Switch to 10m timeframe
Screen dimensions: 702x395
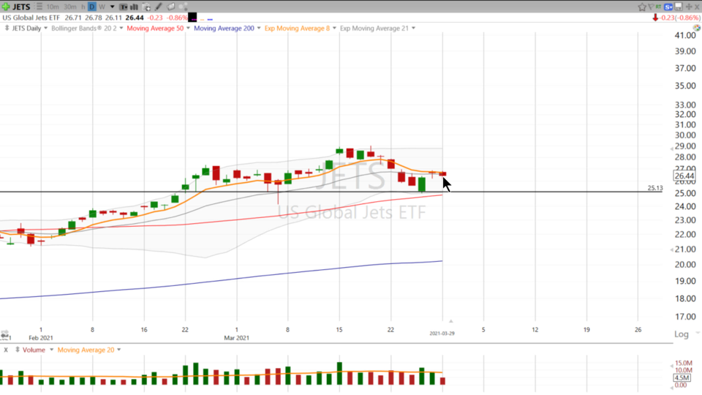point(53,7)
